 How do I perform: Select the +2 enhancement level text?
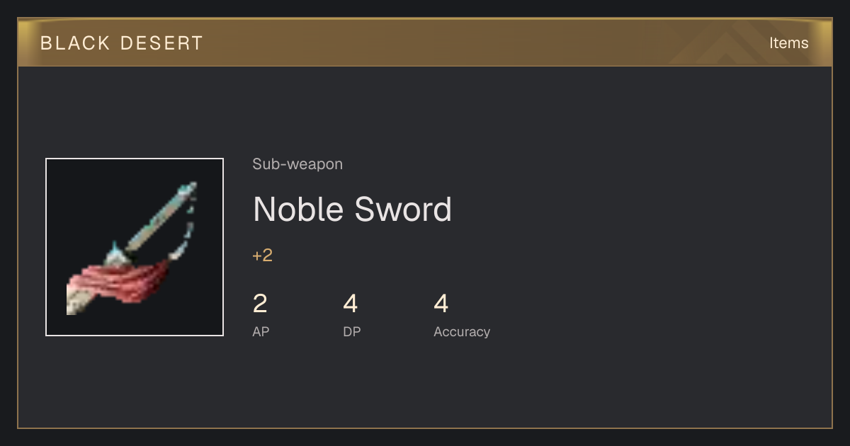[263, 256]
